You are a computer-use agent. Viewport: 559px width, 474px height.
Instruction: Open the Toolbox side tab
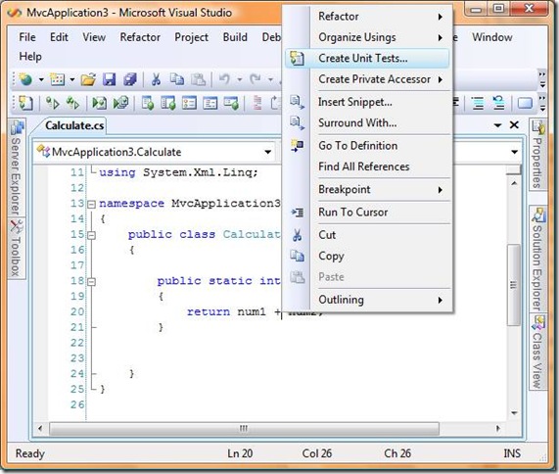pos(16,248)
